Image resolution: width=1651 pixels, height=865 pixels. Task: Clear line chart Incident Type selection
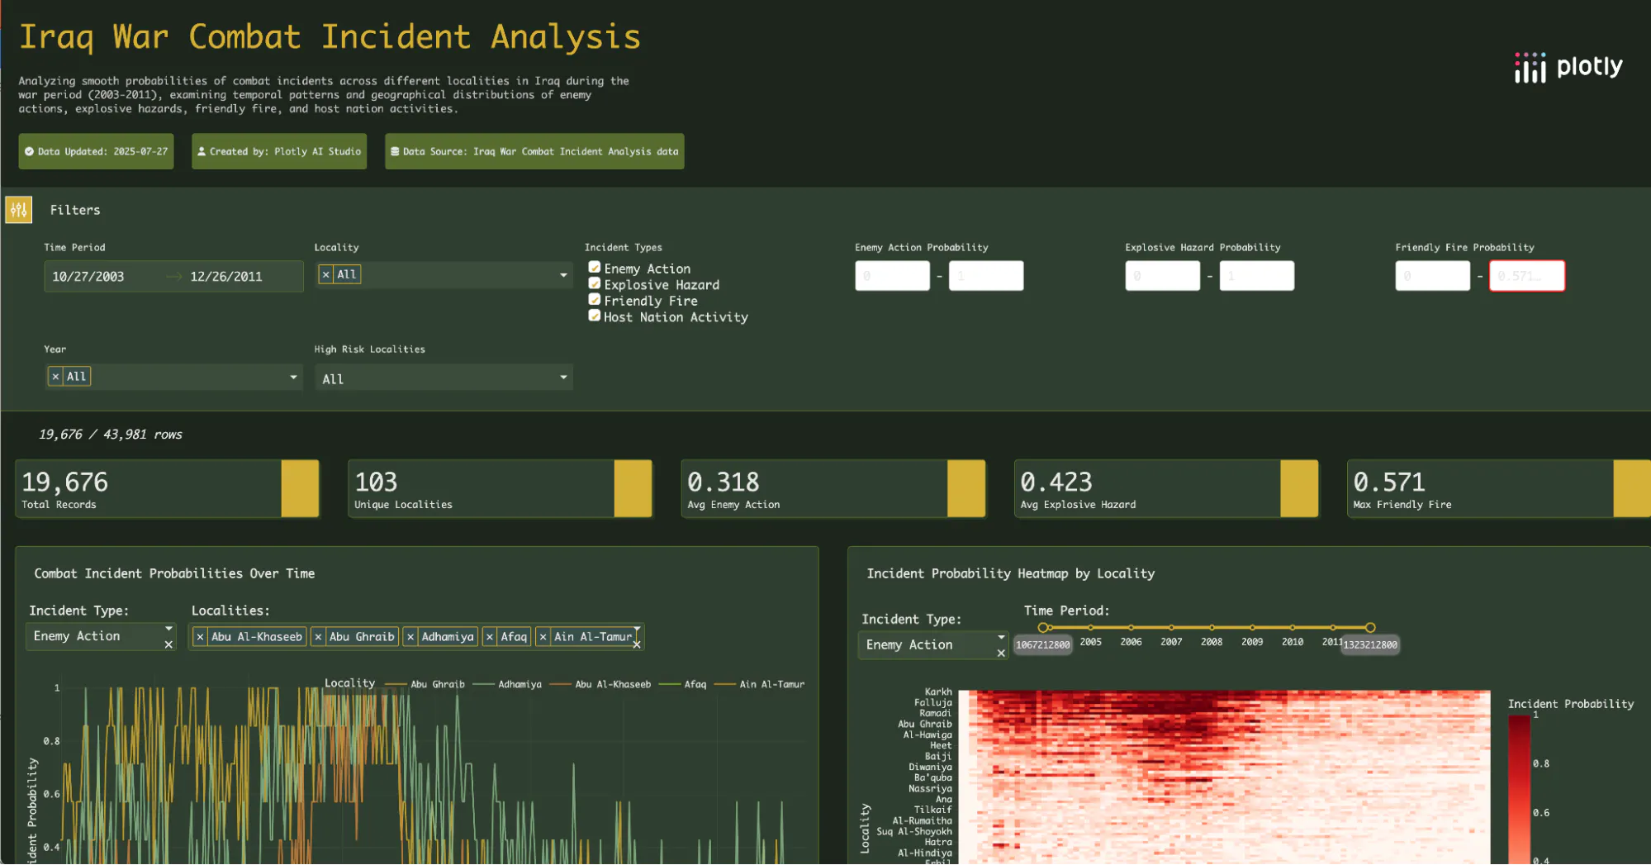168,645
